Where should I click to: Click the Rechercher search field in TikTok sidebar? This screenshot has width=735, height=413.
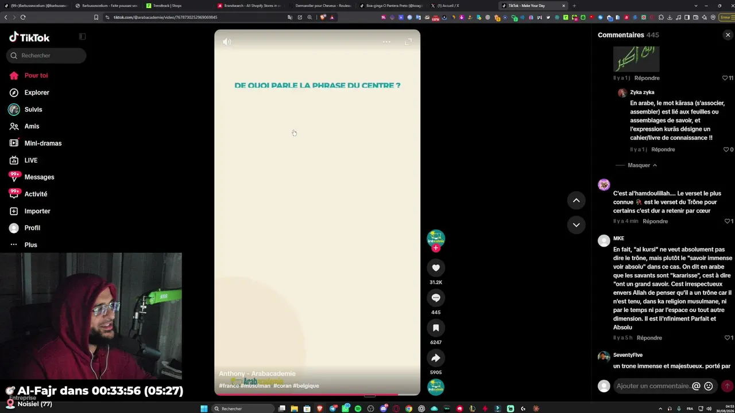point(47,56)
